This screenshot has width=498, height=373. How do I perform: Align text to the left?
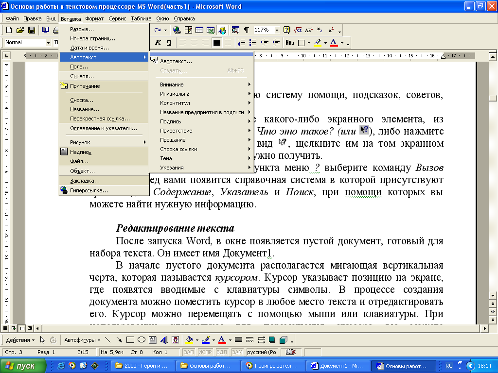coord(183,43)
